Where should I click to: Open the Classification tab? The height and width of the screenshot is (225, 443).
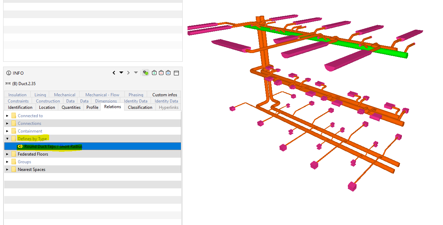[140, 107]
